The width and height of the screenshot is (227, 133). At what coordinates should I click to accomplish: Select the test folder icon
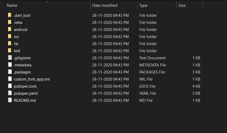(x=10, y=51)
